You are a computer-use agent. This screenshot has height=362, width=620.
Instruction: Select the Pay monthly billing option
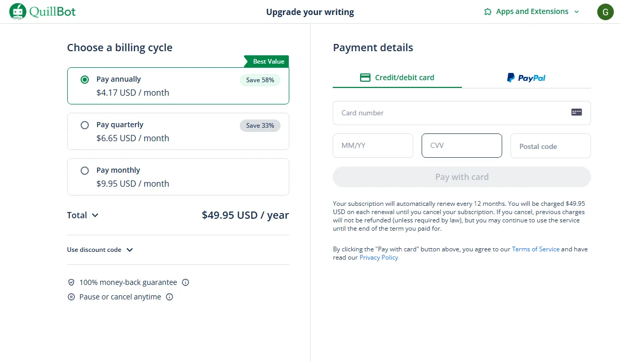pyautogui.click(x=84, y=170)
